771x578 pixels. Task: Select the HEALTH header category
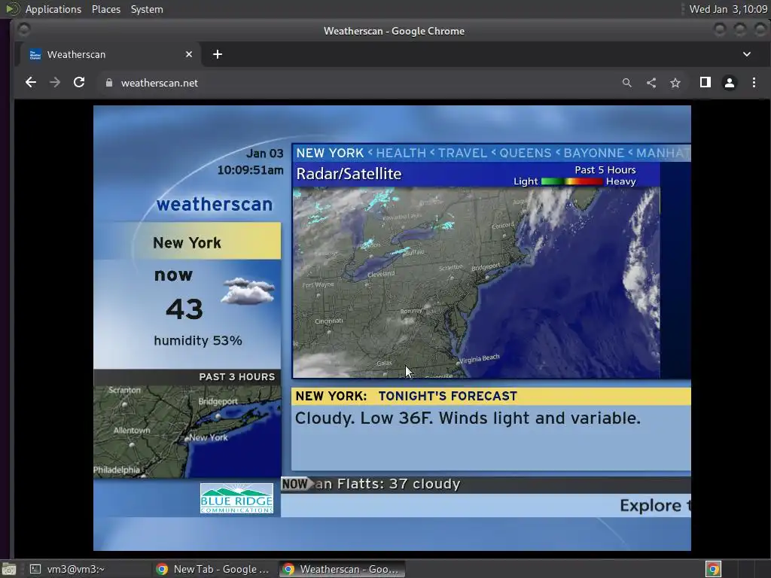[401, 153]
